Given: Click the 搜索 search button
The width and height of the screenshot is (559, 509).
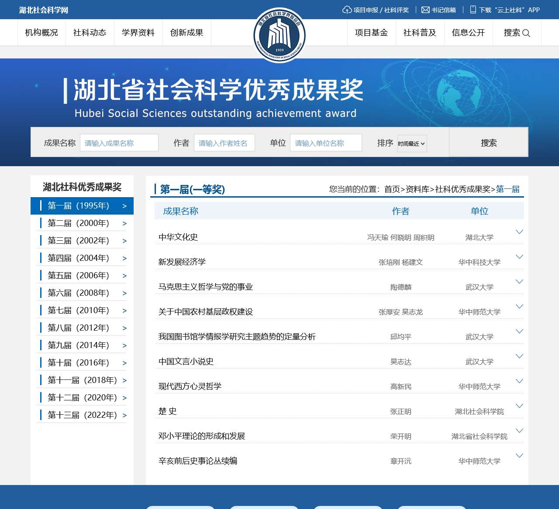Looking at the screenshot, I should point(488,142).
